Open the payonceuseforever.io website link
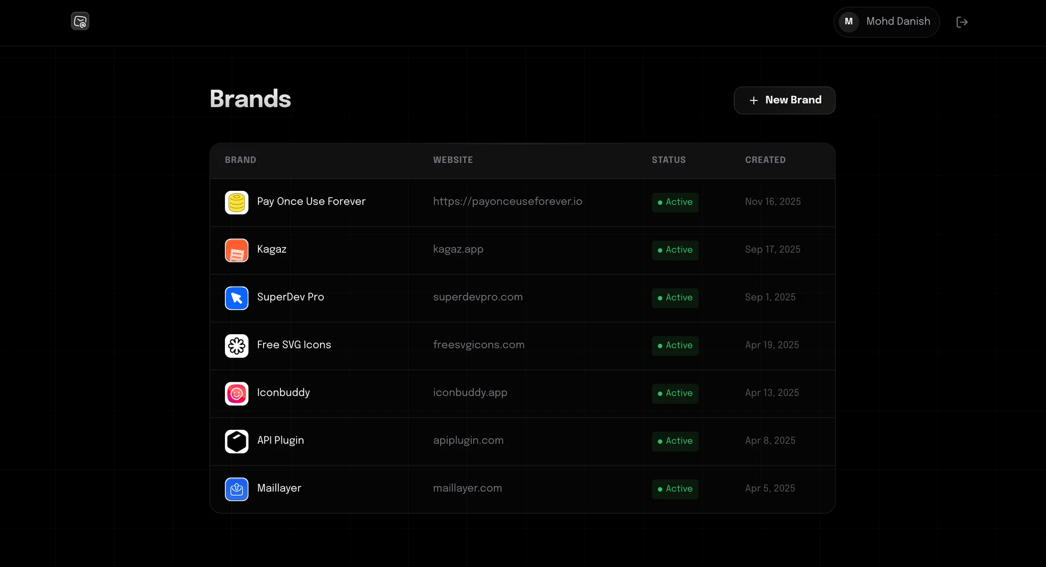Image resolution: width=1046 pixels, height=567 pixels. (x=507, y=201)
